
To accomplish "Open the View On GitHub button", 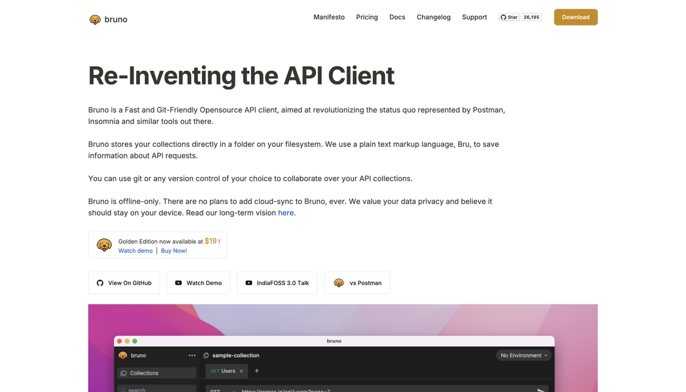I will [x=124, y=283].
